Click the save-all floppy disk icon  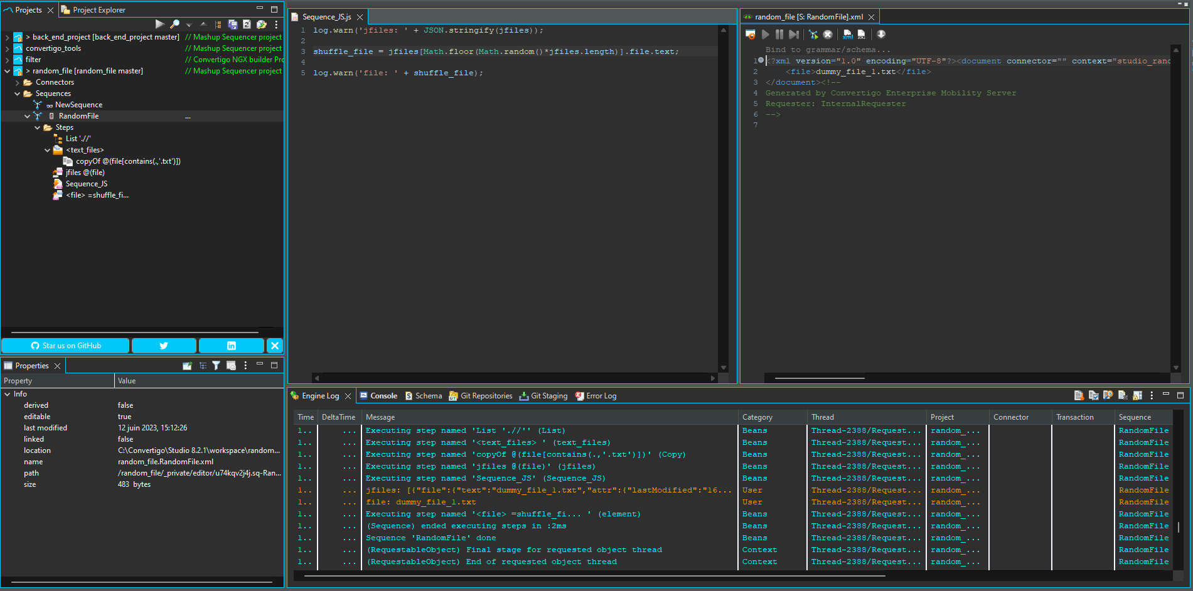[233, 24]
